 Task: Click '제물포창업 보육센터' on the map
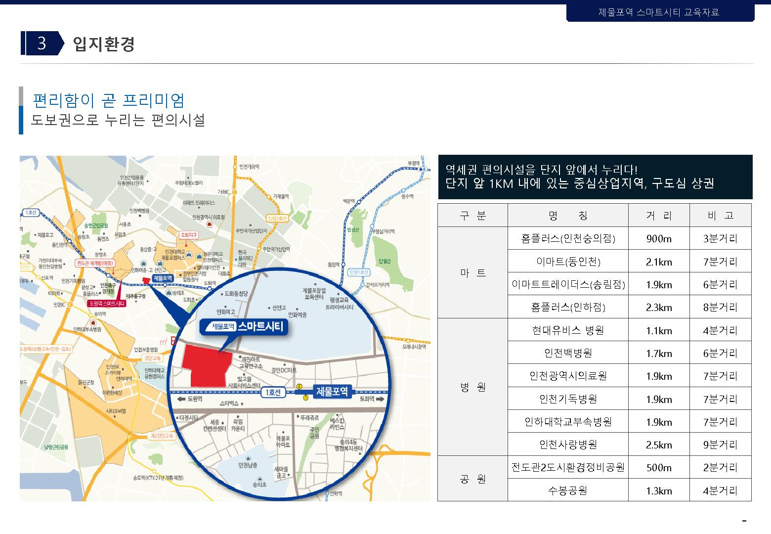pos(314,294)
